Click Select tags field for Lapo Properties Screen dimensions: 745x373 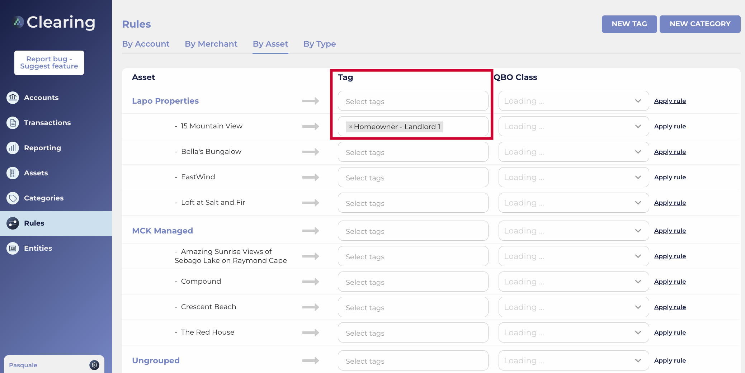coord(413,101)
